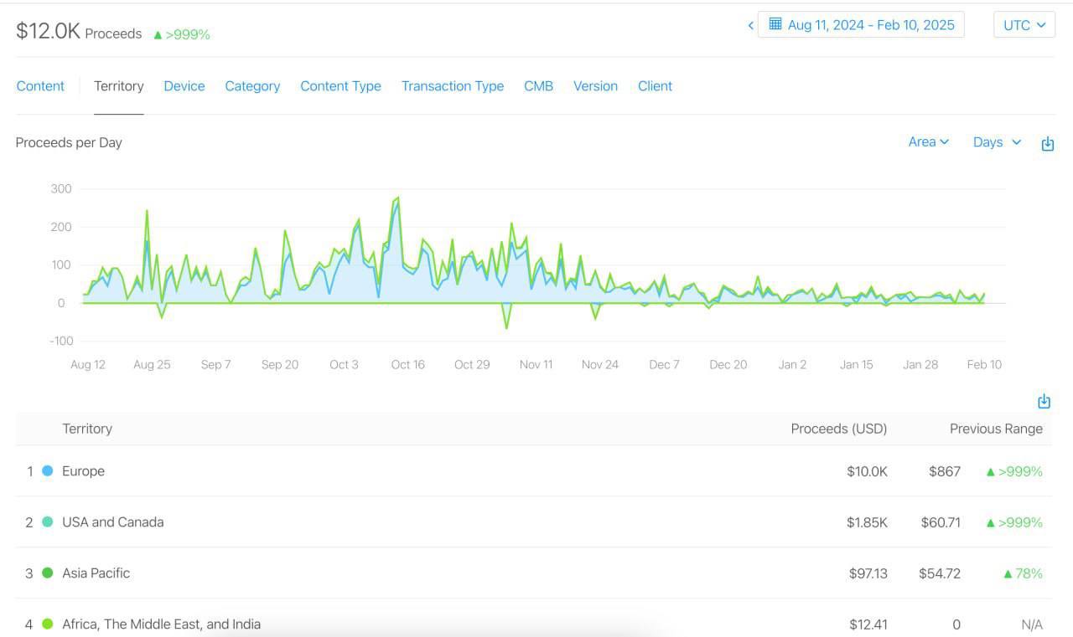Click the color dot beside Africa, The Middle East, and India

[x=49, y=624]
